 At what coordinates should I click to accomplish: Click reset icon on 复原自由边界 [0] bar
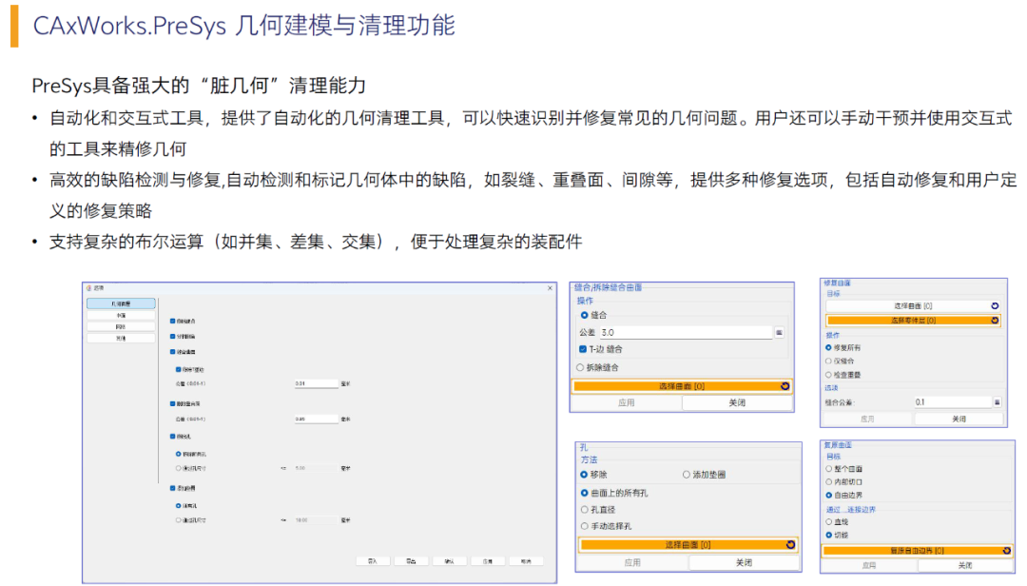pyautogui.click(x=1007, y=551)
